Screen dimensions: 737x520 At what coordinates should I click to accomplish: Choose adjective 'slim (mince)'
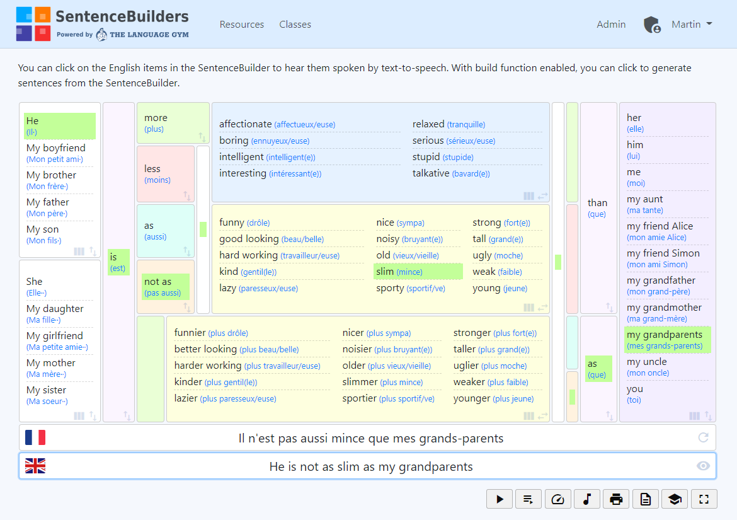pyautogui.click(x=418, y=272)
